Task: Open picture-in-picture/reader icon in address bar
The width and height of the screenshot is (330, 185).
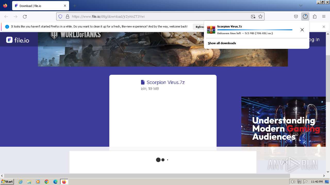Action: (x=253, y=16)
